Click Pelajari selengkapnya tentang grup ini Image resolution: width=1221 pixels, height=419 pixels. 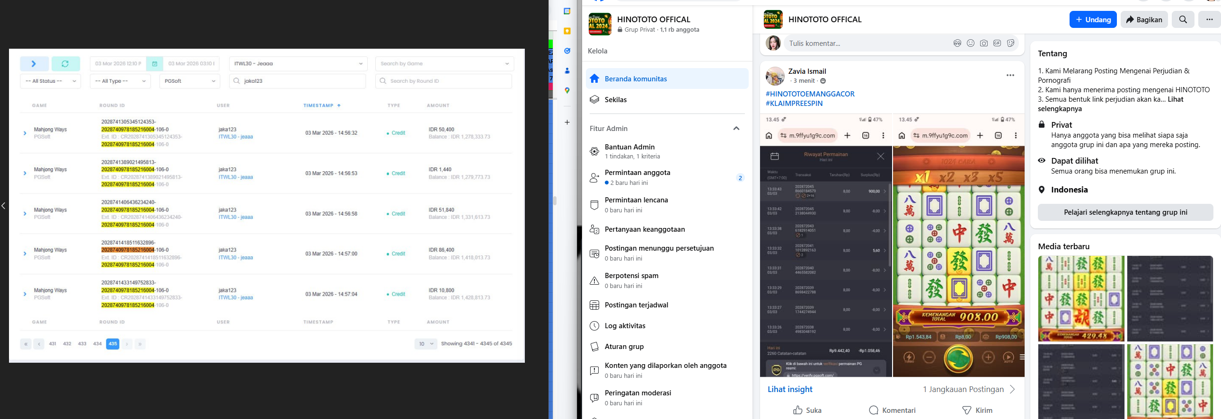pos(1125,212)
